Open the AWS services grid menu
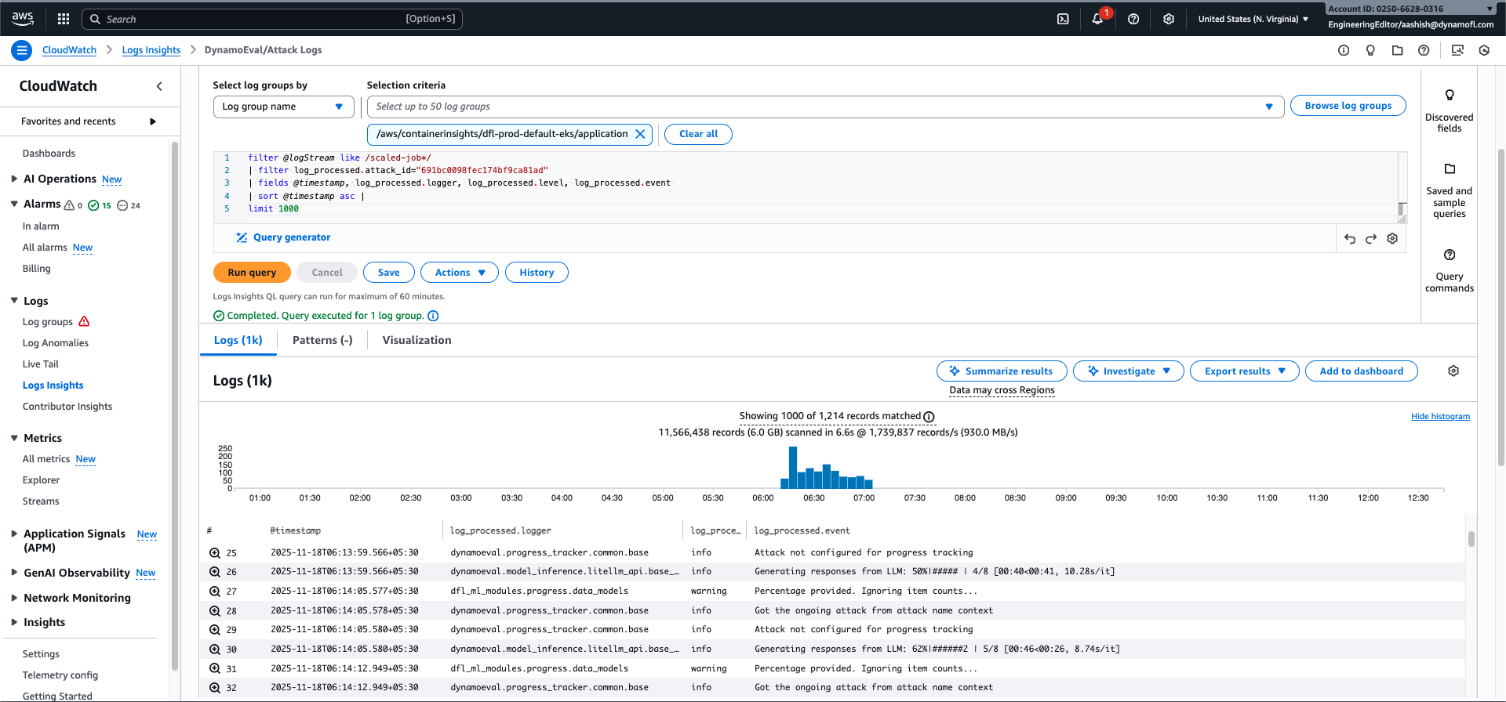 point(64,19)
